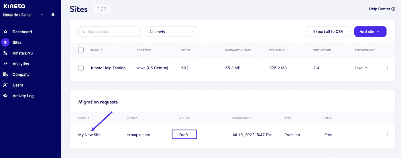Click the BANDWIDTH USAGE column header
The height and width of the screenshot is (158, 401).
click(238, 50)
